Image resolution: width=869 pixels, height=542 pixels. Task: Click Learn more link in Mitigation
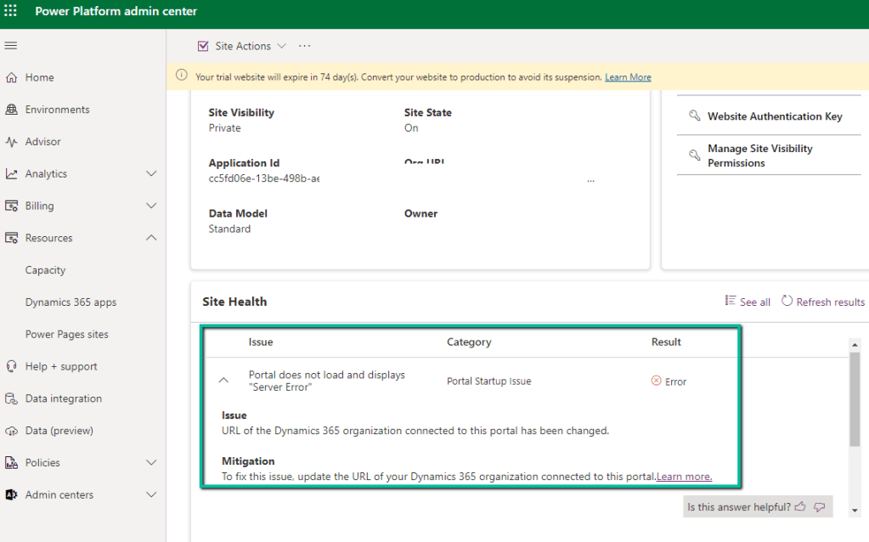click(684, 477)
